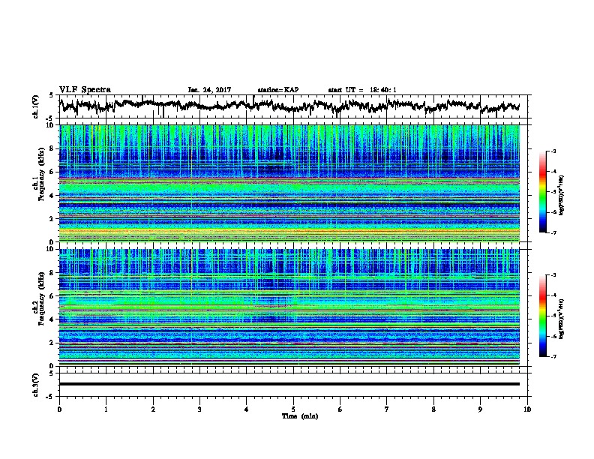This screenshot has height=459, width=594.
Task: Click the ch.2 panel color scale bar
Action: click(542, 316)
